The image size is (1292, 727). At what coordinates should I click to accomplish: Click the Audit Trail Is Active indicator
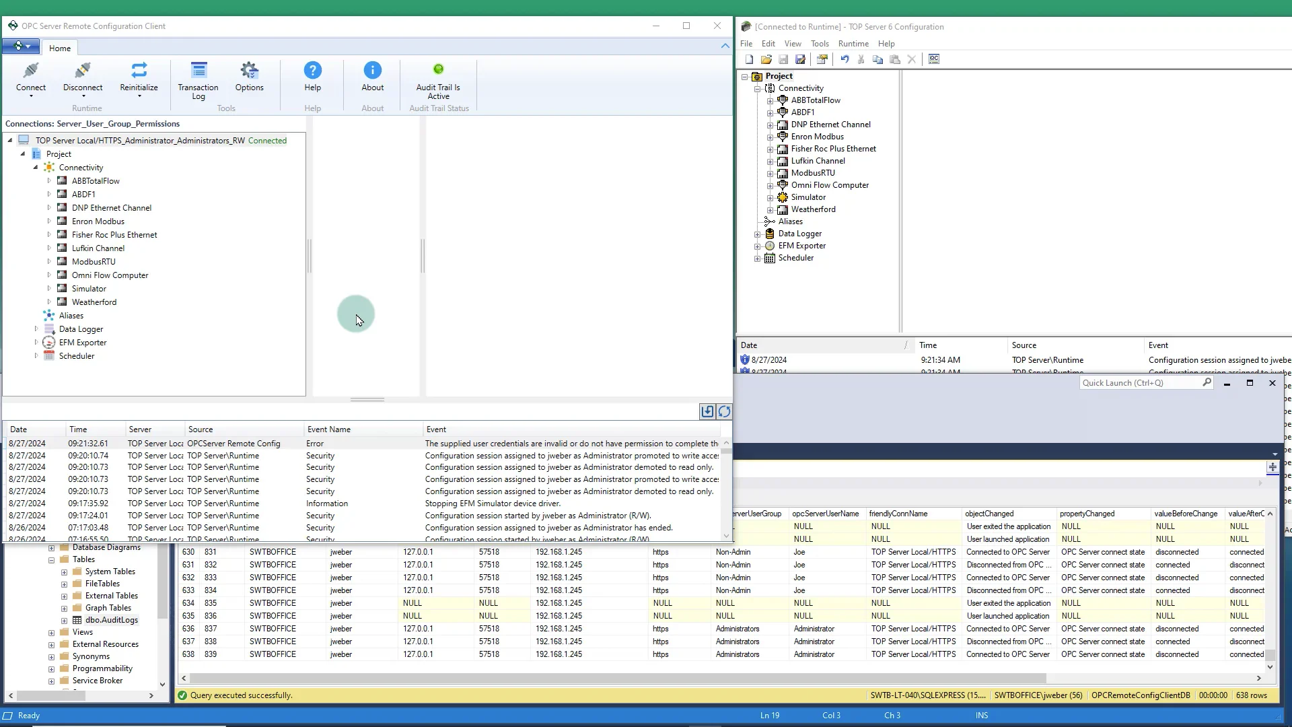coord(438,70)
